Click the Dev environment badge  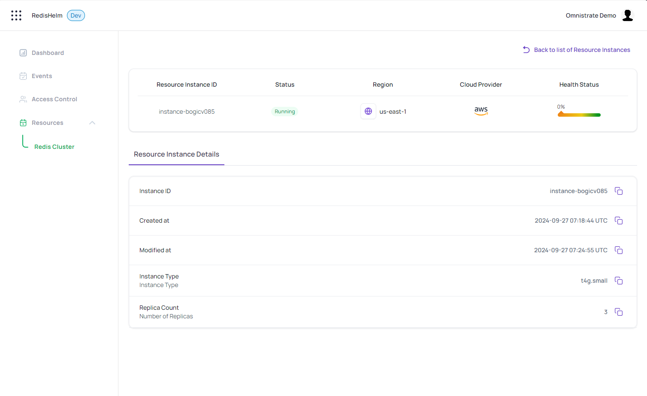(76, 15)
